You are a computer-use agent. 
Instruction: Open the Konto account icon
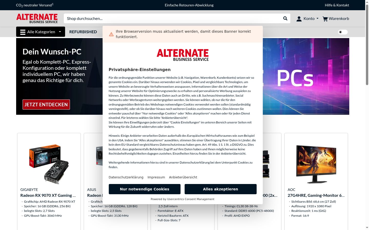pos(299,19)
